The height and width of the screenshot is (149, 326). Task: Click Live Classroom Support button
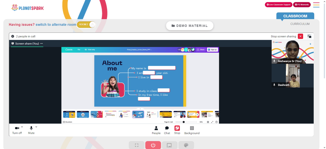point(279,5)
